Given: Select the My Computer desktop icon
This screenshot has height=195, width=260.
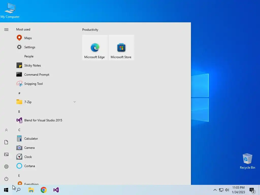Looking at the screenshot, I should 10,10.
